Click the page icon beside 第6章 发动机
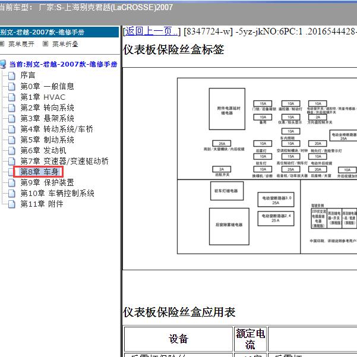 tap(12, 150)
